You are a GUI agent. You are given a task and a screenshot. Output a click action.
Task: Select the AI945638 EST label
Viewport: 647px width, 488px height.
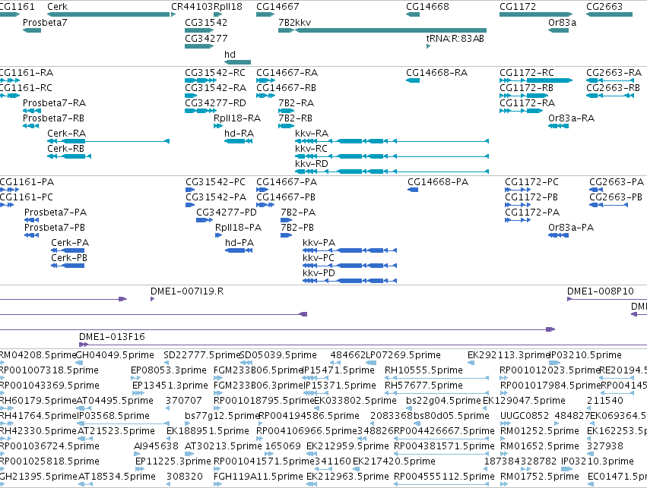156,446
